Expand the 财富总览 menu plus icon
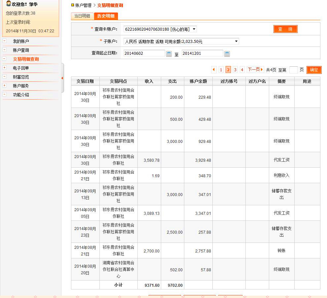Screen dimensions: 327x298 tap(5, 77)
